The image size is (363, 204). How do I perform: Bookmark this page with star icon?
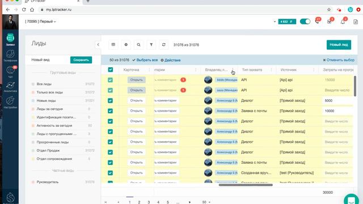[329, 10]
